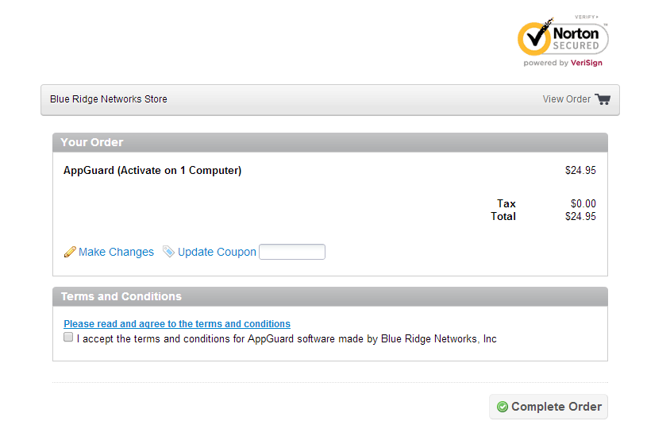This screenshot has width=647, height=448.
Task: Select the AppGuard (Activate on 1 Computer) item
Action: click(x=152, y=171)
